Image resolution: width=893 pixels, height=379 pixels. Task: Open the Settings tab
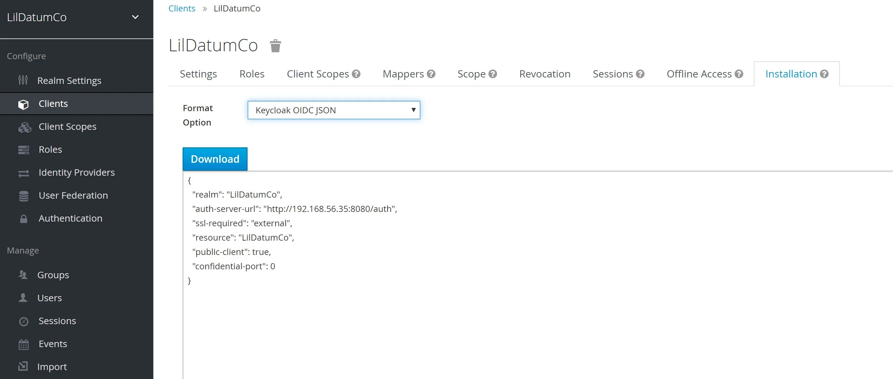pos(198,74)
